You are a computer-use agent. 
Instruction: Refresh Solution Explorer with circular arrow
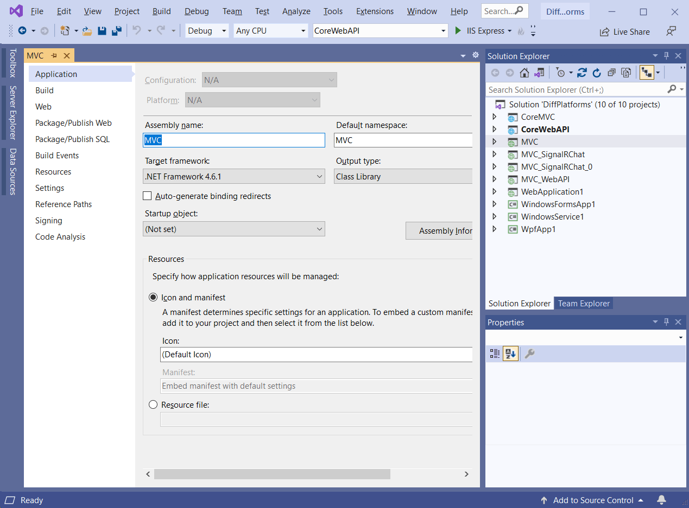coord(597,73)
